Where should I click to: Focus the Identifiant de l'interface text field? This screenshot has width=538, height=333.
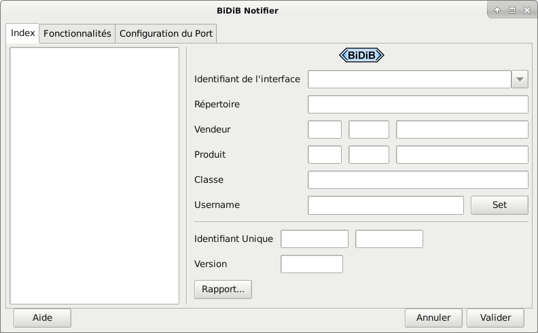coord(409,80)
